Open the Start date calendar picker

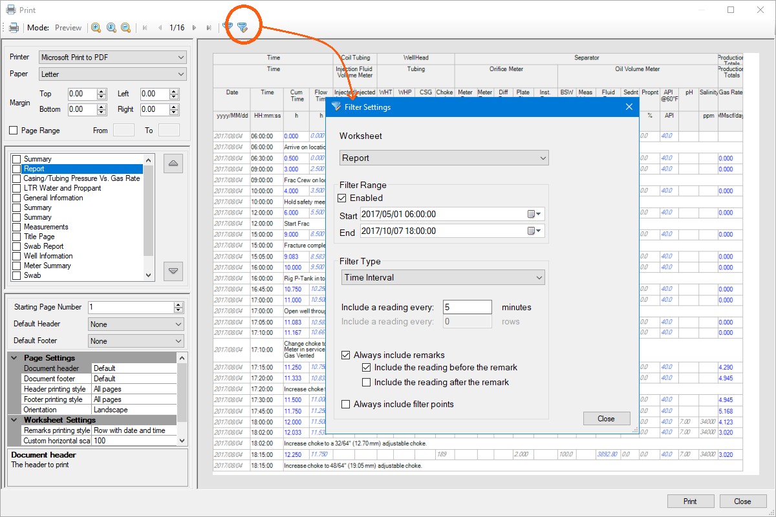tap(534, 214)
